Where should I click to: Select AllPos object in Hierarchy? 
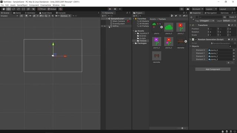[116, 26]
